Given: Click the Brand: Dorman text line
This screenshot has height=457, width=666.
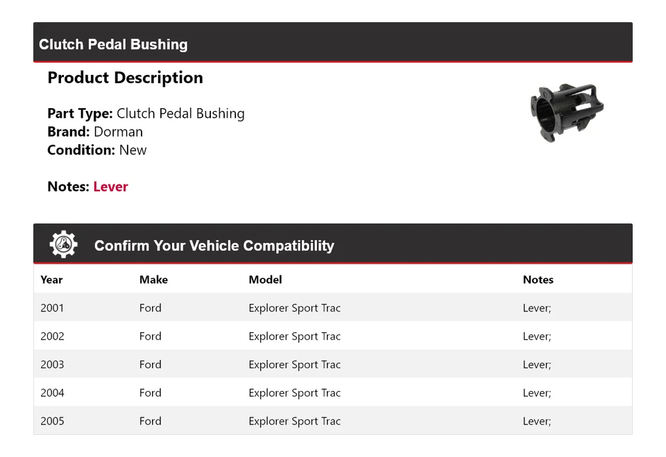Looking at the screenshot, I should [95, 132].
